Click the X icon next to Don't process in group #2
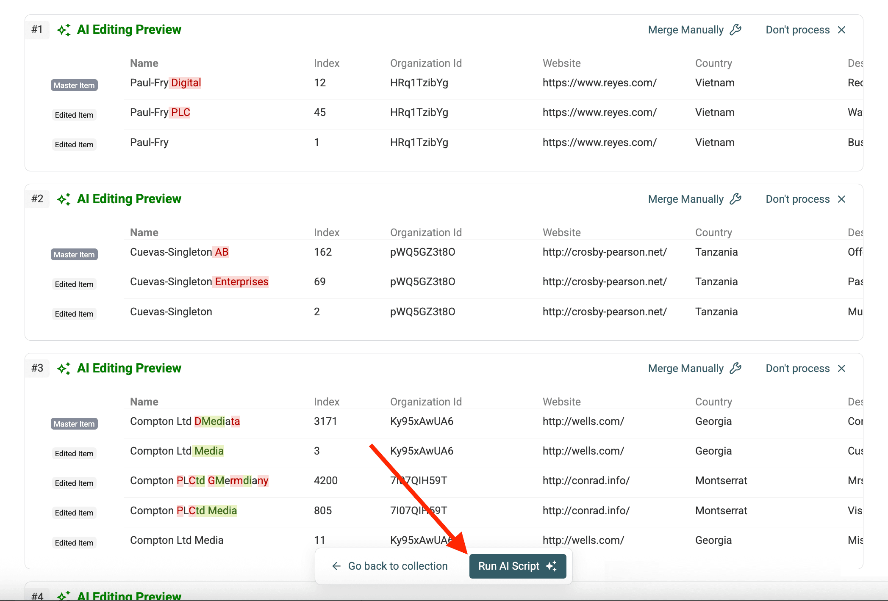The height and width of the screenshot is (601, 888). 842,198
